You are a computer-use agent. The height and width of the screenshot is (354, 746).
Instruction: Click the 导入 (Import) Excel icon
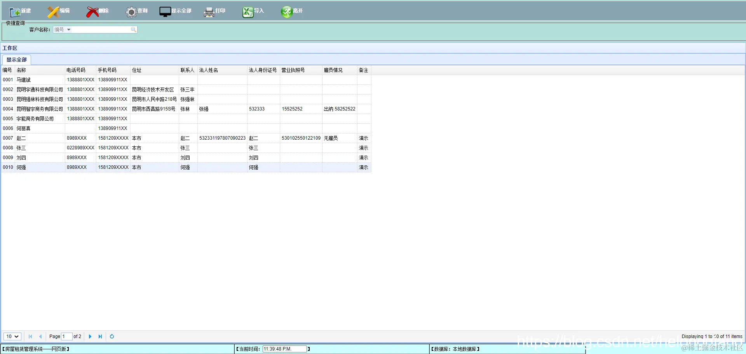(248, 12)
